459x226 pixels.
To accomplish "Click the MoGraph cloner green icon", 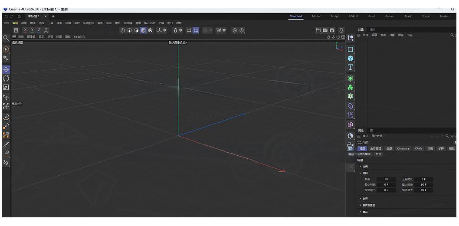I will click(351, 87).
